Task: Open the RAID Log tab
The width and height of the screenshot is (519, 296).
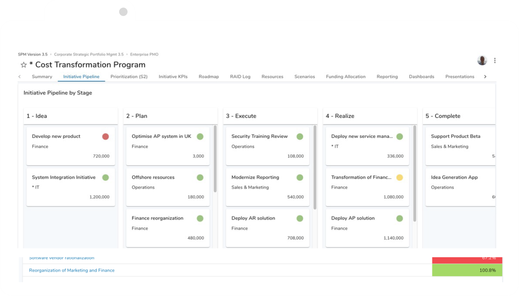Action: click(x=240, y=77)
